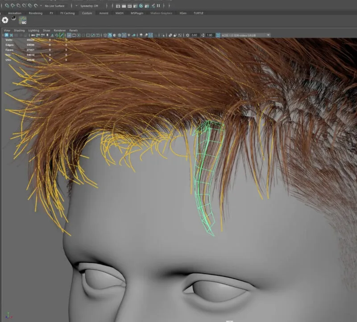Image resolution: width=357 pixels, height=322 pixels.
Task: Enable Snap to curves magnet icon
Action: point(13,5)
